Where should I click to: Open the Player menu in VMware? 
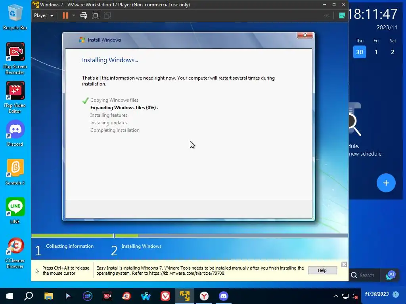[44, 15]
